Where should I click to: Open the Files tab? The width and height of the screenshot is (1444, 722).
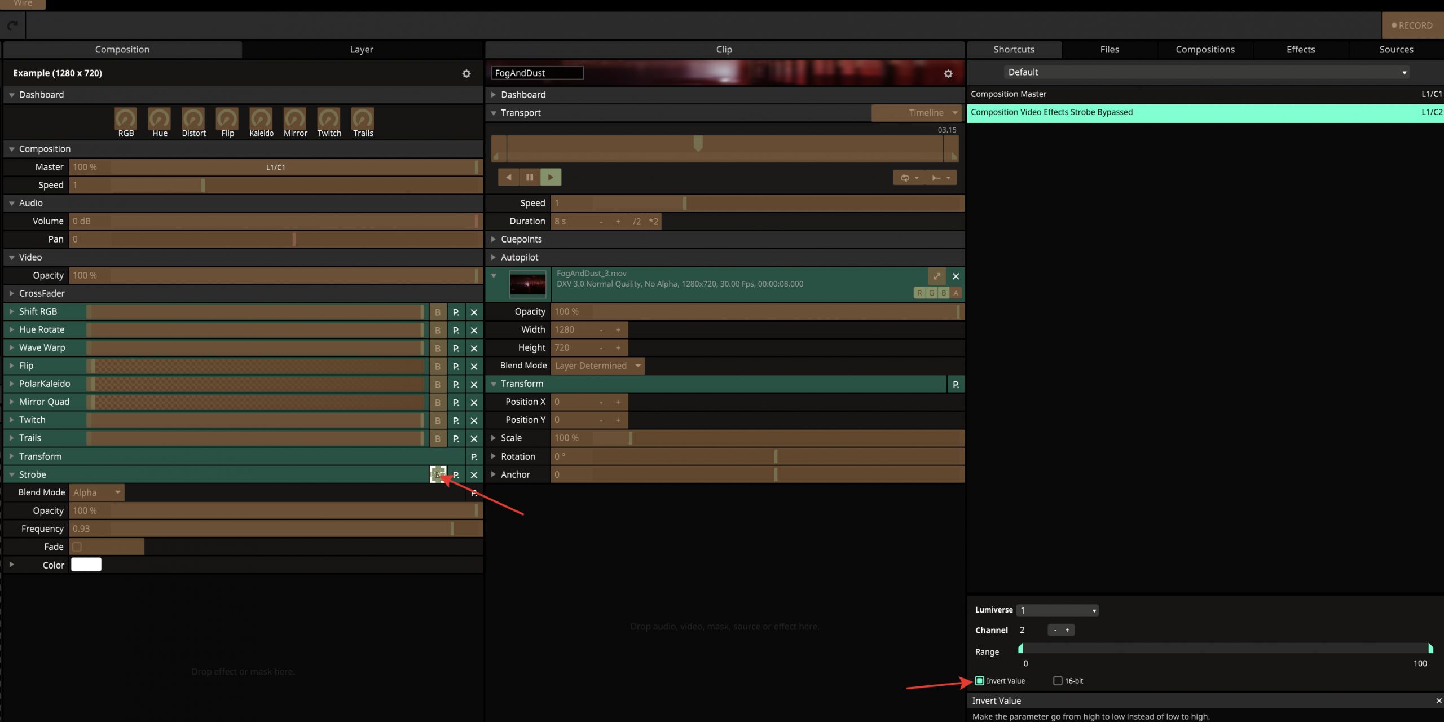[1110, 50]
